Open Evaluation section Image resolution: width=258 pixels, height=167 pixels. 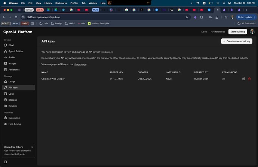click(14, 118)
